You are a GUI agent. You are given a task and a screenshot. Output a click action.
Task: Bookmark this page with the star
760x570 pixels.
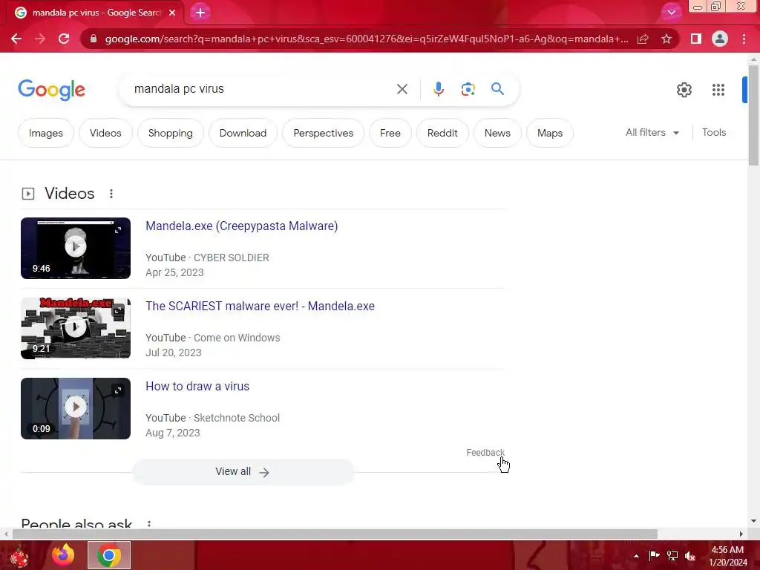point(666,39)
